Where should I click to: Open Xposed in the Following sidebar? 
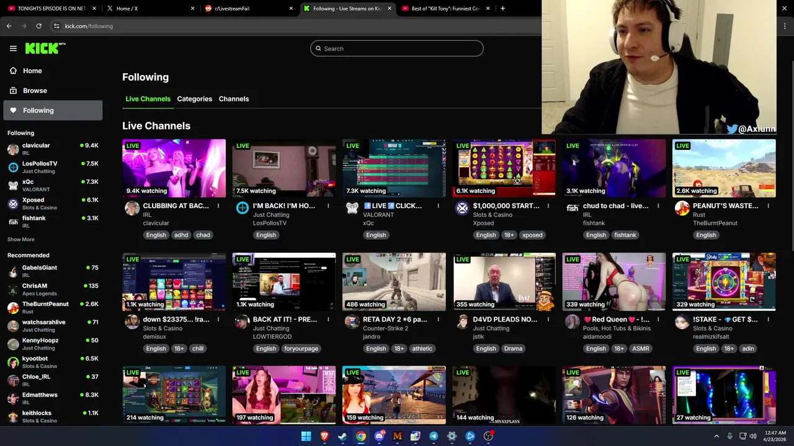click(x=53, y=203)
